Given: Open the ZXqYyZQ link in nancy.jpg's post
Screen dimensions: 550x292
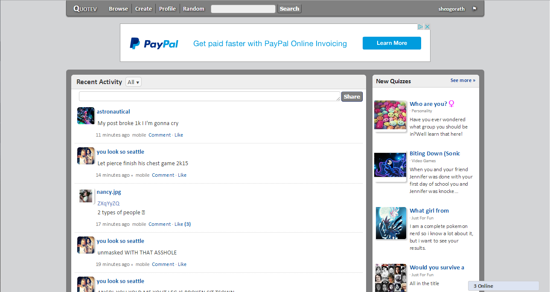Looking at the screenshot, I should [108, 203].
